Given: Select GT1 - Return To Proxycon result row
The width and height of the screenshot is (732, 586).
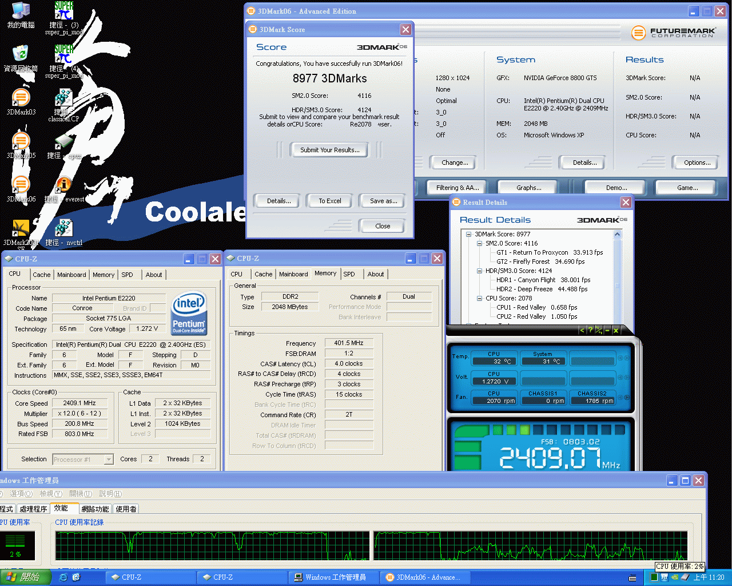Looking at the screenshot, I should pyautogui.click(x=550, y=252).
